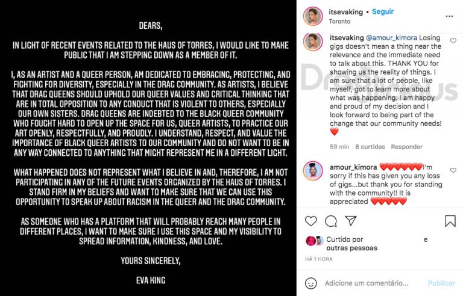463x296 pixels.
Task: Click amour_kimora username in the comment
Action: tap(353, 167)
